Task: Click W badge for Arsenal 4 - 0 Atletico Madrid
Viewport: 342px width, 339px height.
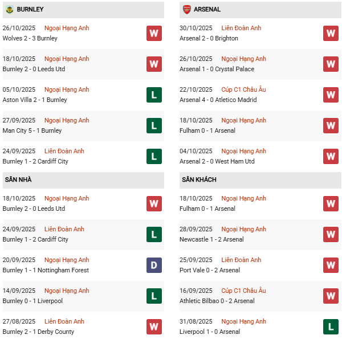Action: [x=331, y=95]
